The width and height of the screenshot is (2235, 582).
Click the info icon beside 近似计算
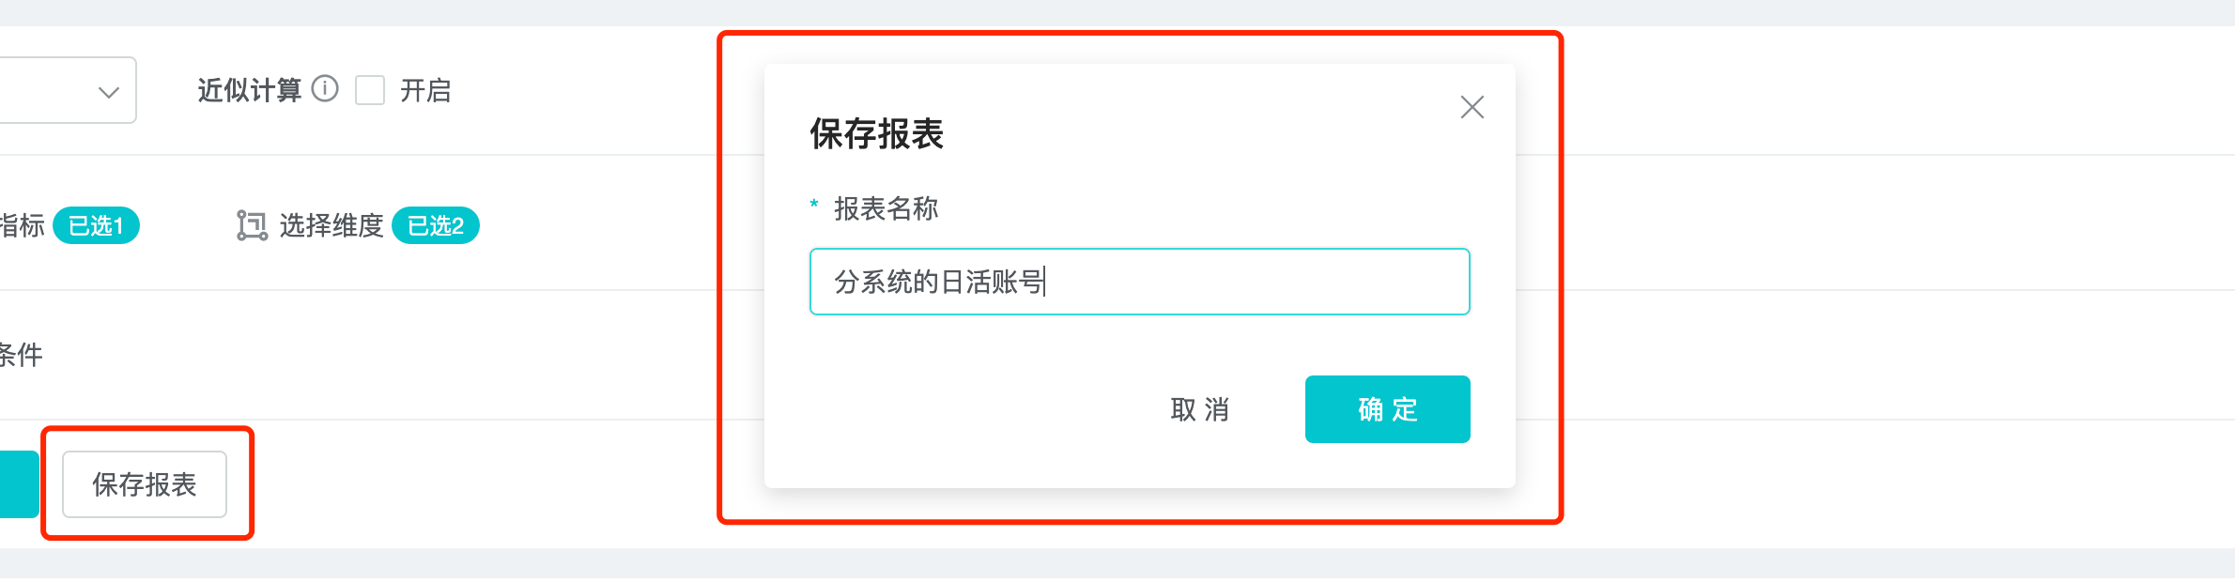(325, 89)
